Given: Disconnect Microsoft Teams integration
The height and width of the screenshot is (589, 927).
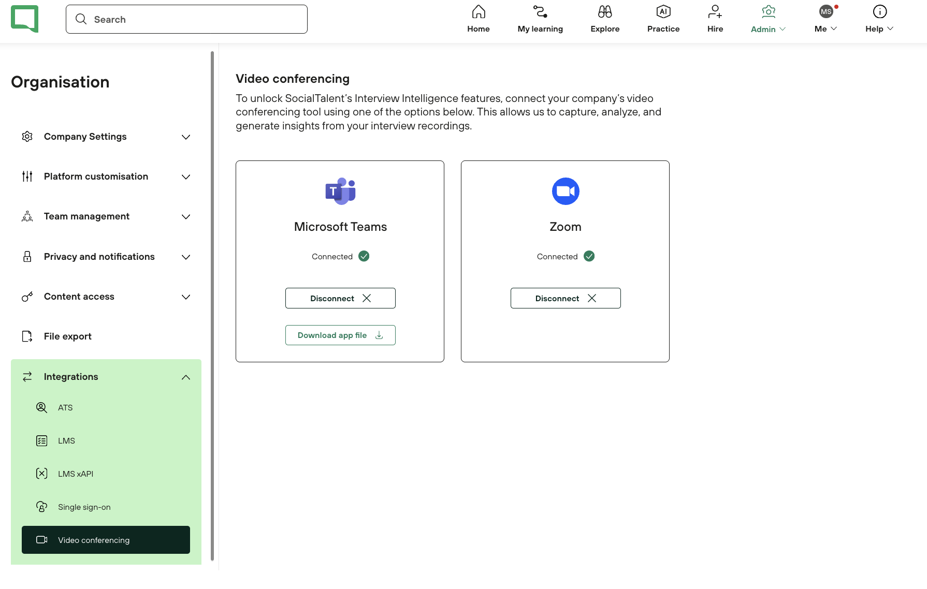Looking at the screenshot, I should (340, 298).
